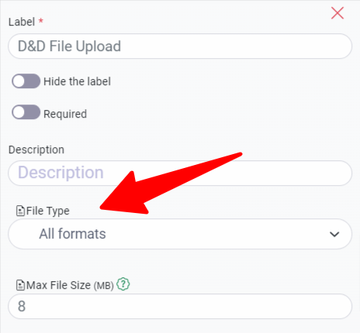Expand the File Type chevron arrow
The width and height of the screenshot is (360, 333).
tap(334, 235)
